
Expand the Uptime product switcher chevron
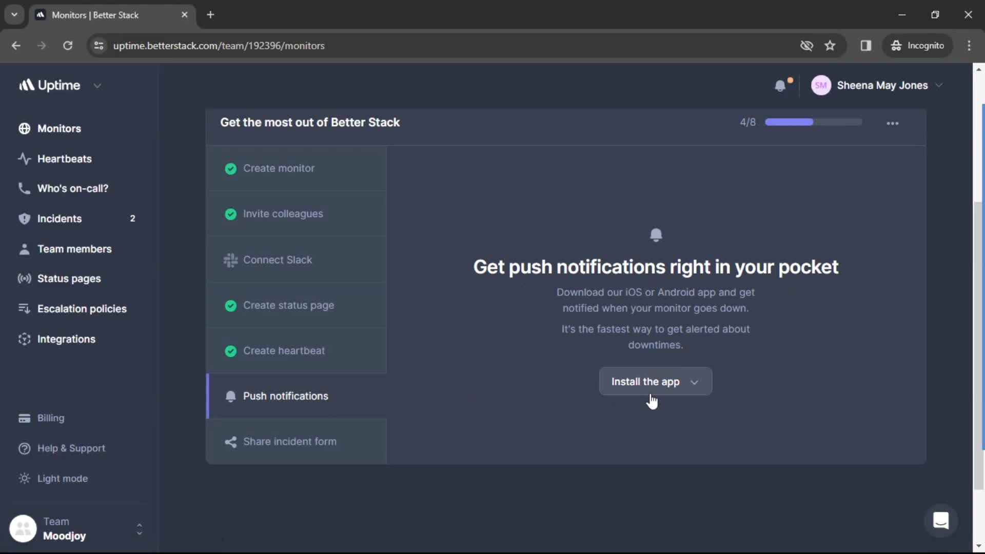(x=97, y=86)
